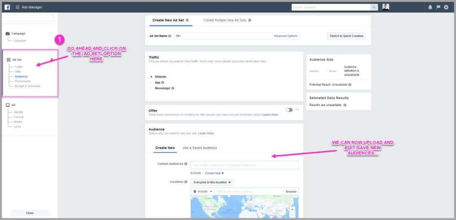Open the Ads Manager hamburger menu
This screenshot has height=220, width=456.
pyautogui.click(x=18, y=7)
